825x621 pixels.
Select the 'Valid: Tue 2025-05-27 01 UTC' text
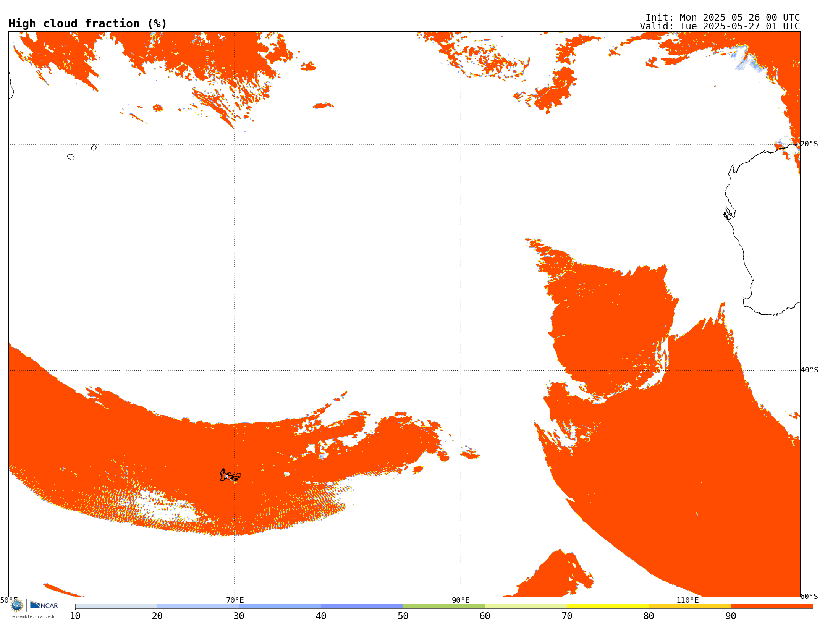(720, 26)
